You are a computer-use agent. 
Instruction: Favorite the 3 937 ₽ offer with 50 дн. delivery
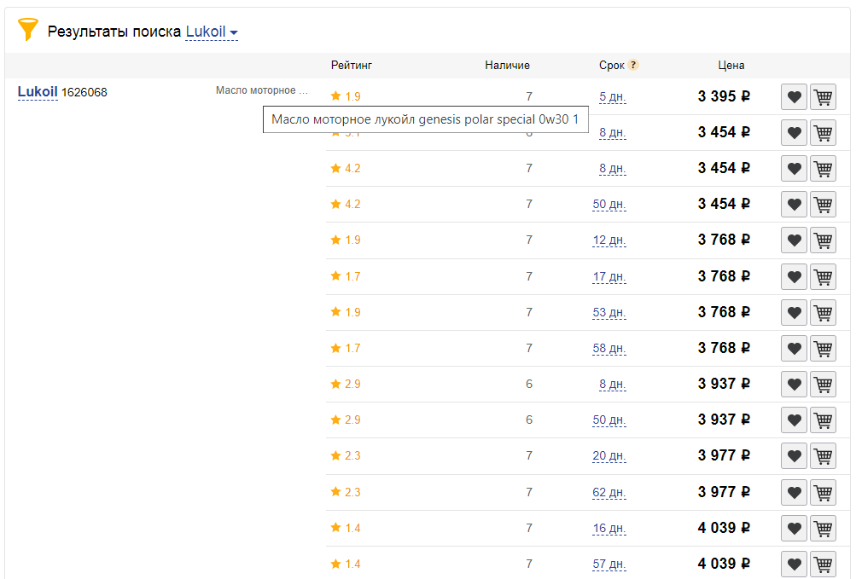click(x=794, y=420)
